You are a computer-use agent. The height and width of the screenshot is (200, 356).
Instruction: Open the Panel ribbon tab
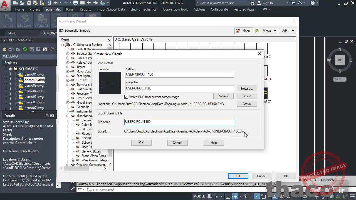coord(70,9)
